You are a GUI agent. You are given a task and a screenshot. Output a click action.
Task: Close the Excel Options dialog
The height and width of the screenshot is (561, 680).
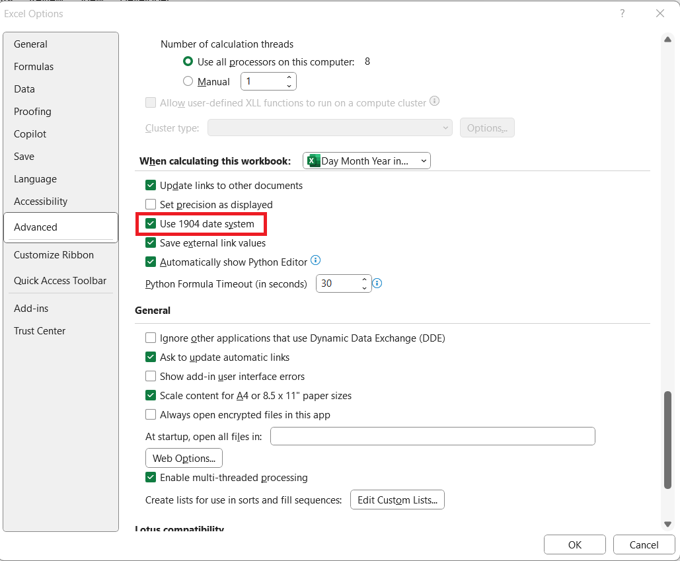pyautogui.click(x=660, y=13)
